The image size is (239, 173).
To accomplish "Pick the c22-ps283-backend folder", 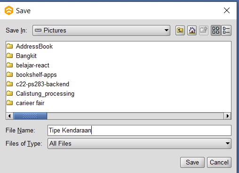I will point(38,84).
